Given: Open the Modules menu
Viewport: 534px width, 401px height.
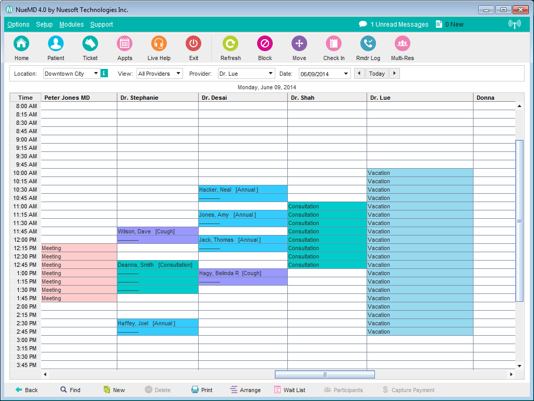Looking at the screenshot, I should pyautogui.click(x=71, y=25).
